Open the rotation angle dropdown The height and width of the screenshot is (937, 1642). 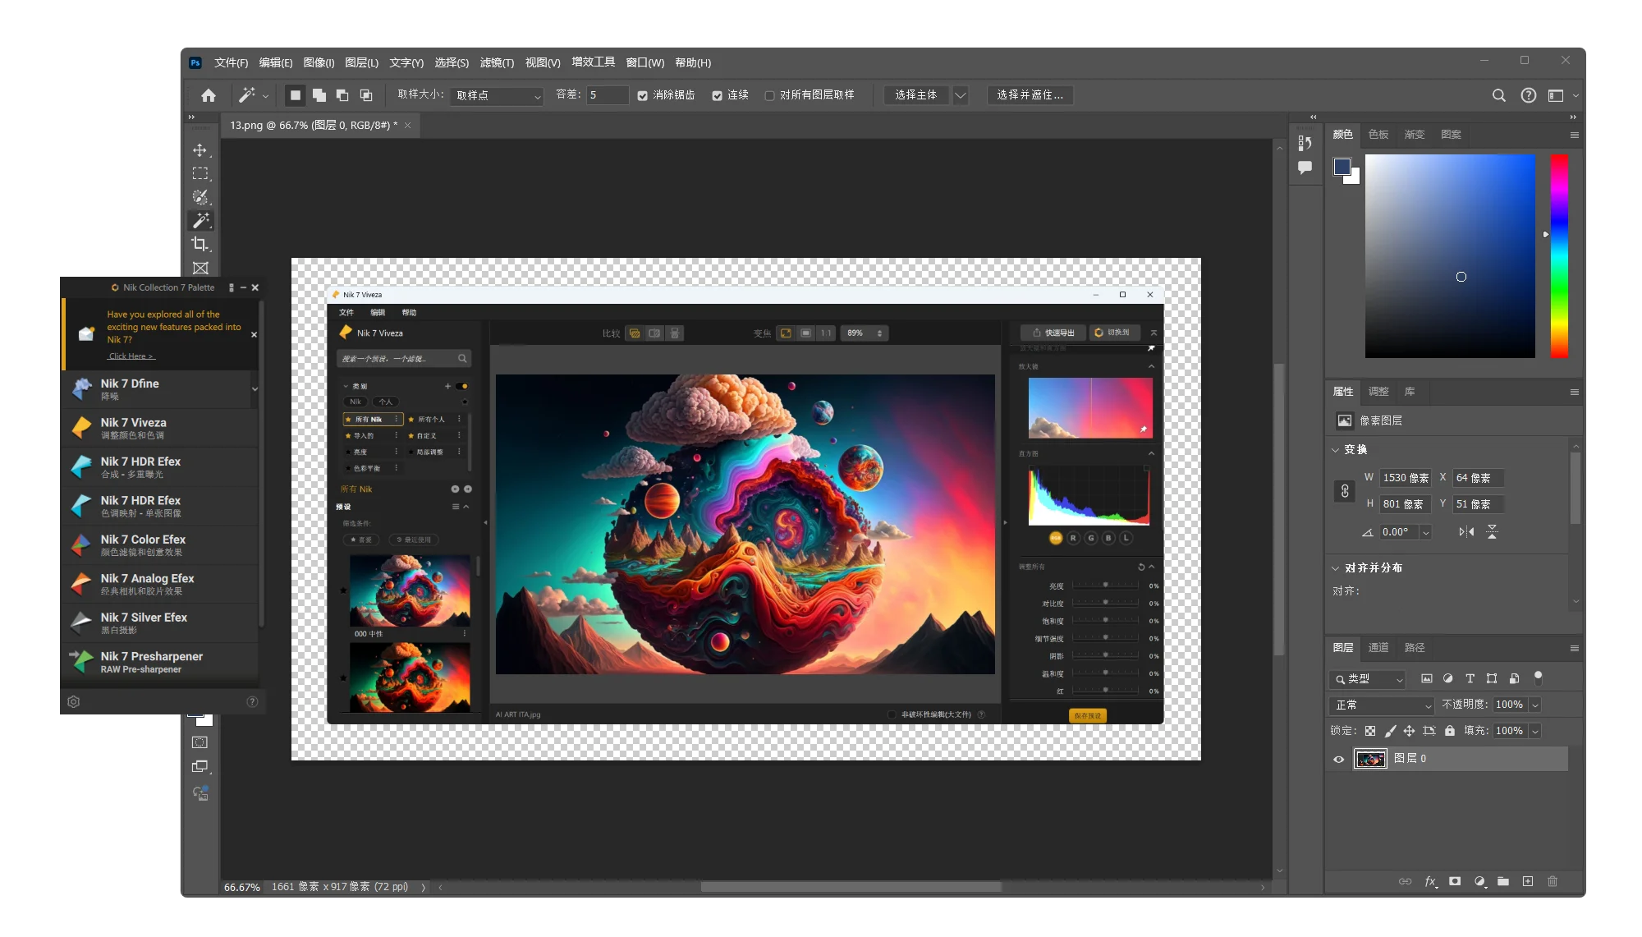pos(1425,532)
